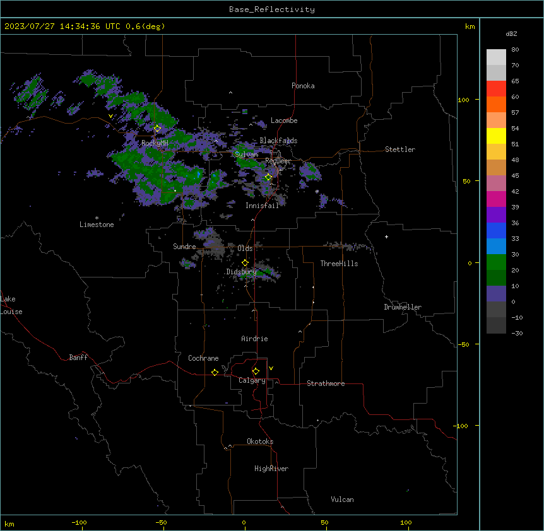Click the yellow V marker east of Calgary
Screen dimensions: 544x531
(x=271, y=368)
